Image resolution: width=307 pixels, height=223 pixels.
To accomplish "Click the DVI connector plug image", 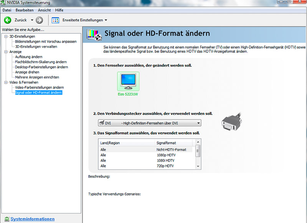I will click(231, 122).
